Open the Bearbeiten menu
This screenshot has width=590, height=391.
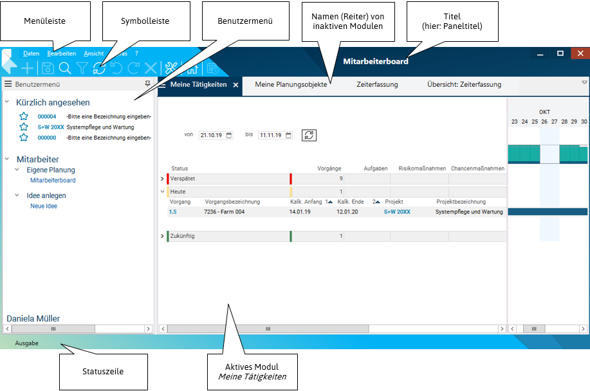tap(62, 53)
